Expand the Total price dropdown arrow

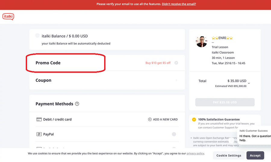point(249,83)
